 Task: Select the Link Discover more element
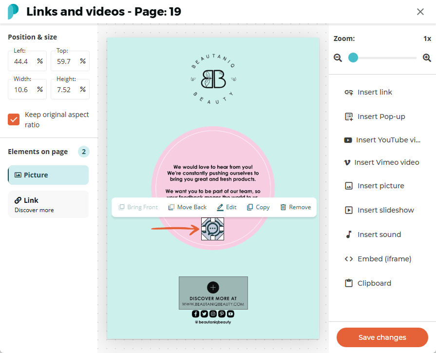tap(48, 204)
